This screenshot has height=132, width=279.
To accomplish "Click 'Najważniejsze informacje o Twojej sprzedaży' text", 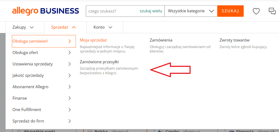I will [107, 49].
